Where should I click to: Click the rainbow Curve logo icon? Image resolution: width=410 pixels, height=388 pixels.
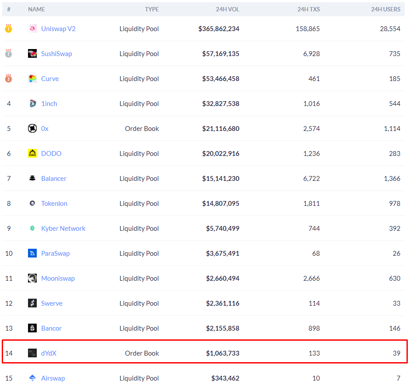tap(32, 78)
